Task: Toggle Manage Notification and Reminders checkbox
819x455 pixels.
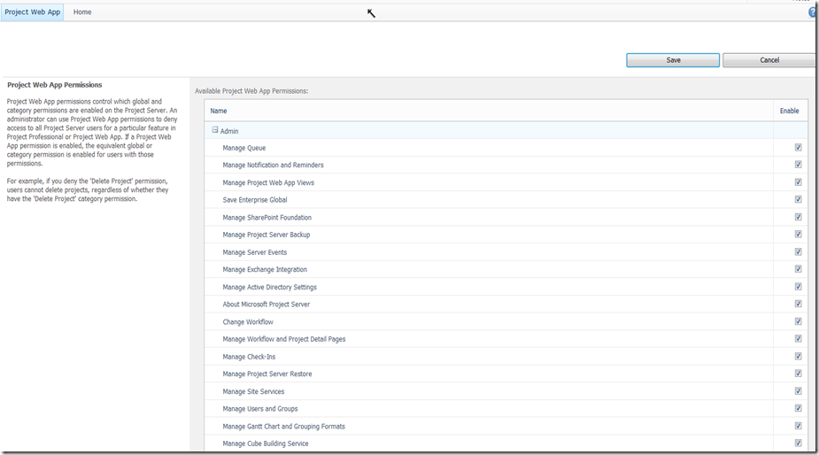Action: (798, 165)
